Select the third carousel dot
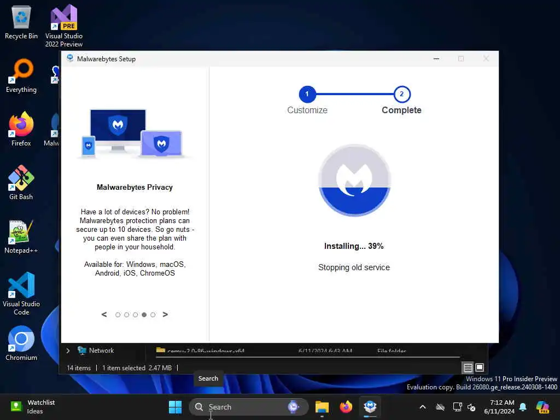 pyautogui.click(x=136, y=314)
